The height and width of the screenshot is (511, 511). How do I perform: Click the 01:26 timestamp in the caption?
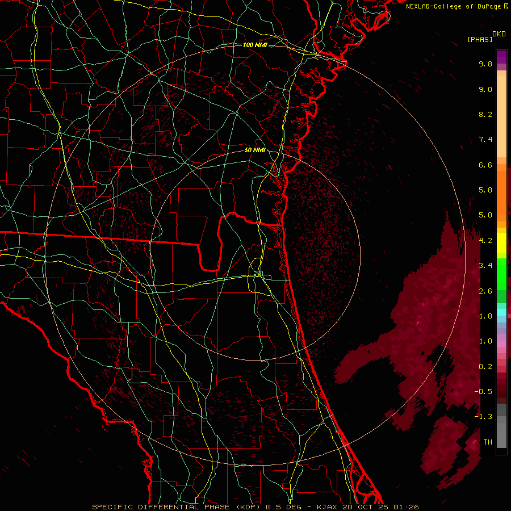click(406, 507)
